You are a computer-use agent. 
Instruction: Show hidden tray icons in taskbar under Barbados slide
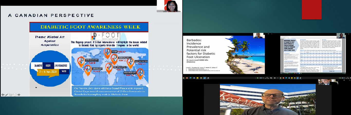tap(256, 78)
